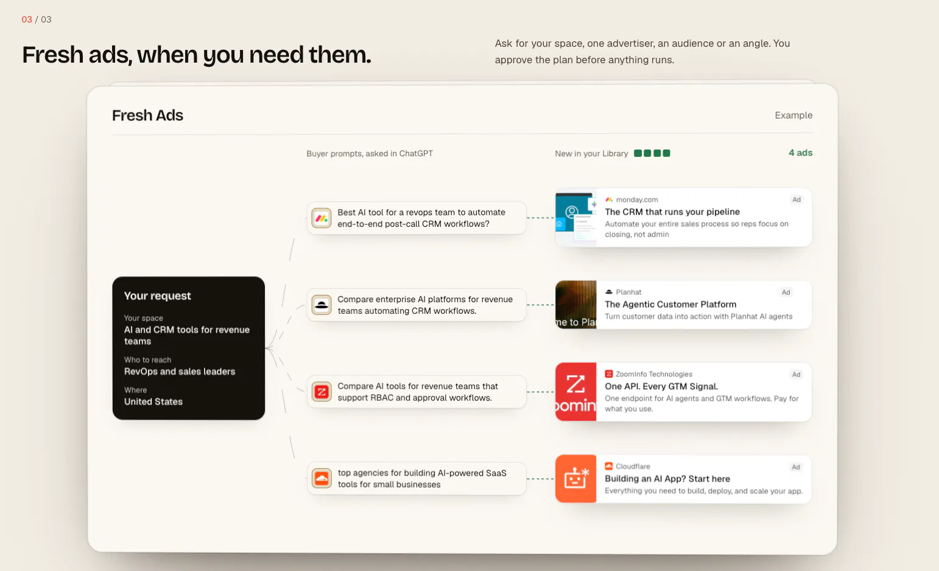Click the Ad badge on the ZoomInfo card

click(x=797, y=375)
